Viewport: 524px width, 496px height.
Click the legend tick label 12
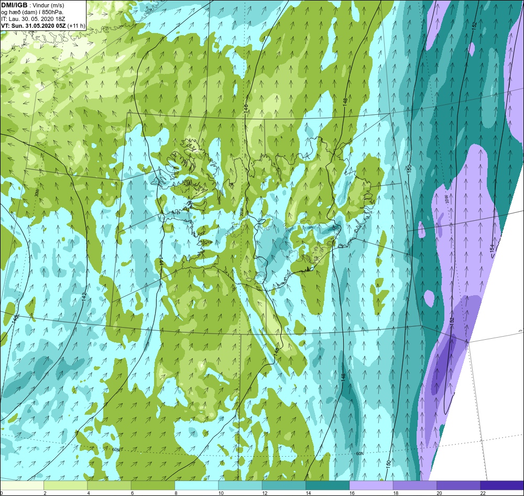264,493
